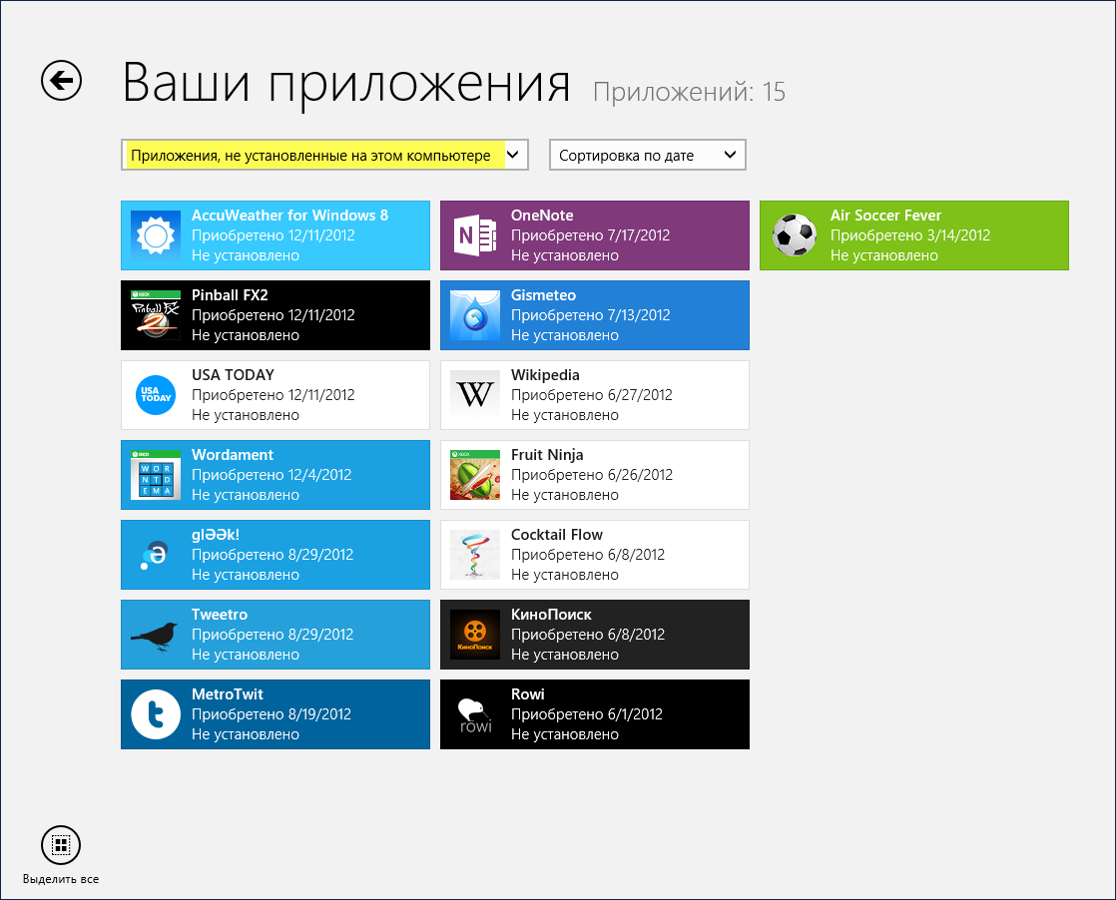This screenshot has width=1116, height=900.
Task: Select the КиноПоиск app title
Action: pyautogui.click(x=552, y=615)
